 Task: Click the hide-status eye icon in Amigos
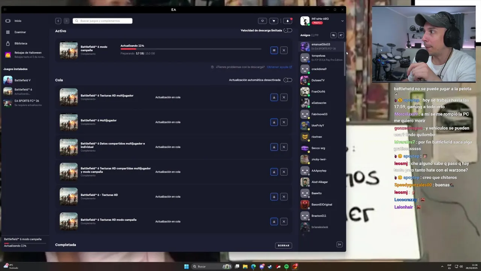333,35
